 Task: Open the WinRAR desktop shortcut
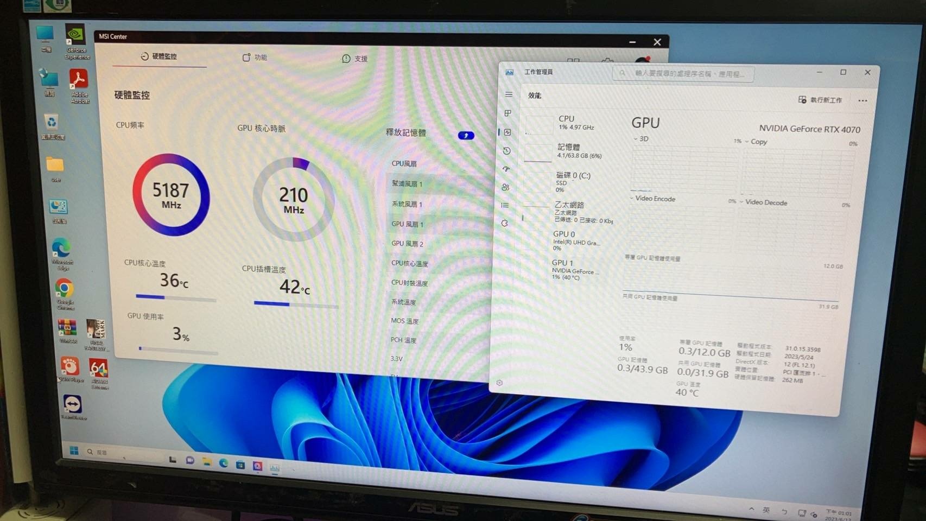coord(67,331)
